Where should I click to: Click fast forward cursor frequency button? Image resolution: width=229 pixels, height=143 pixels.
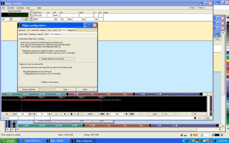tap(132, 114)
